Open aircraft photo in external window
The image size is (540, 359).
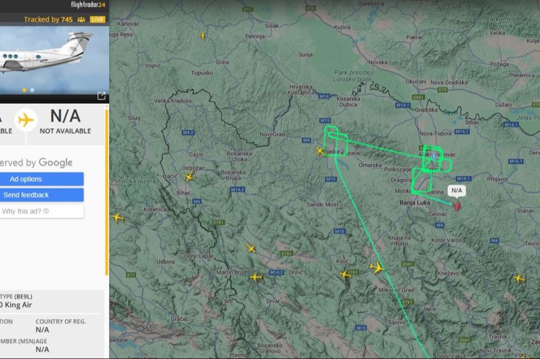tap(101, 96)
